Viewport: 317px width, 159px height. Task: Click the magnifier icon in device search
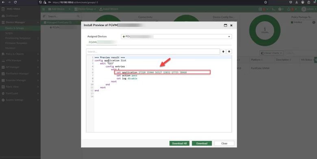click(78, 16)
